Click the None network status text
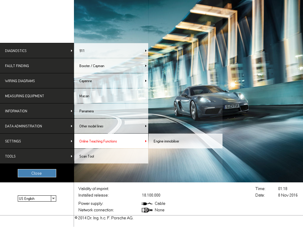Screen dimensions: 303x227 [159, 210]
